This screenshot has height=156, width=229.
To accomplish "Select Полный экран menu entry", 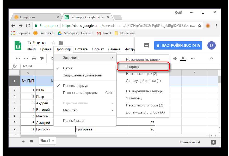I will tap(85, 121).
